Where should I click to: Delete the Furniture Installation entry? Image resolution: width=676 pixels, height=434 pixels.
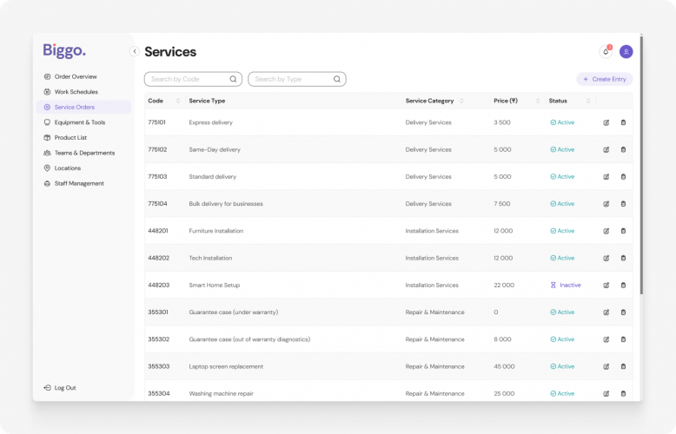623,231
